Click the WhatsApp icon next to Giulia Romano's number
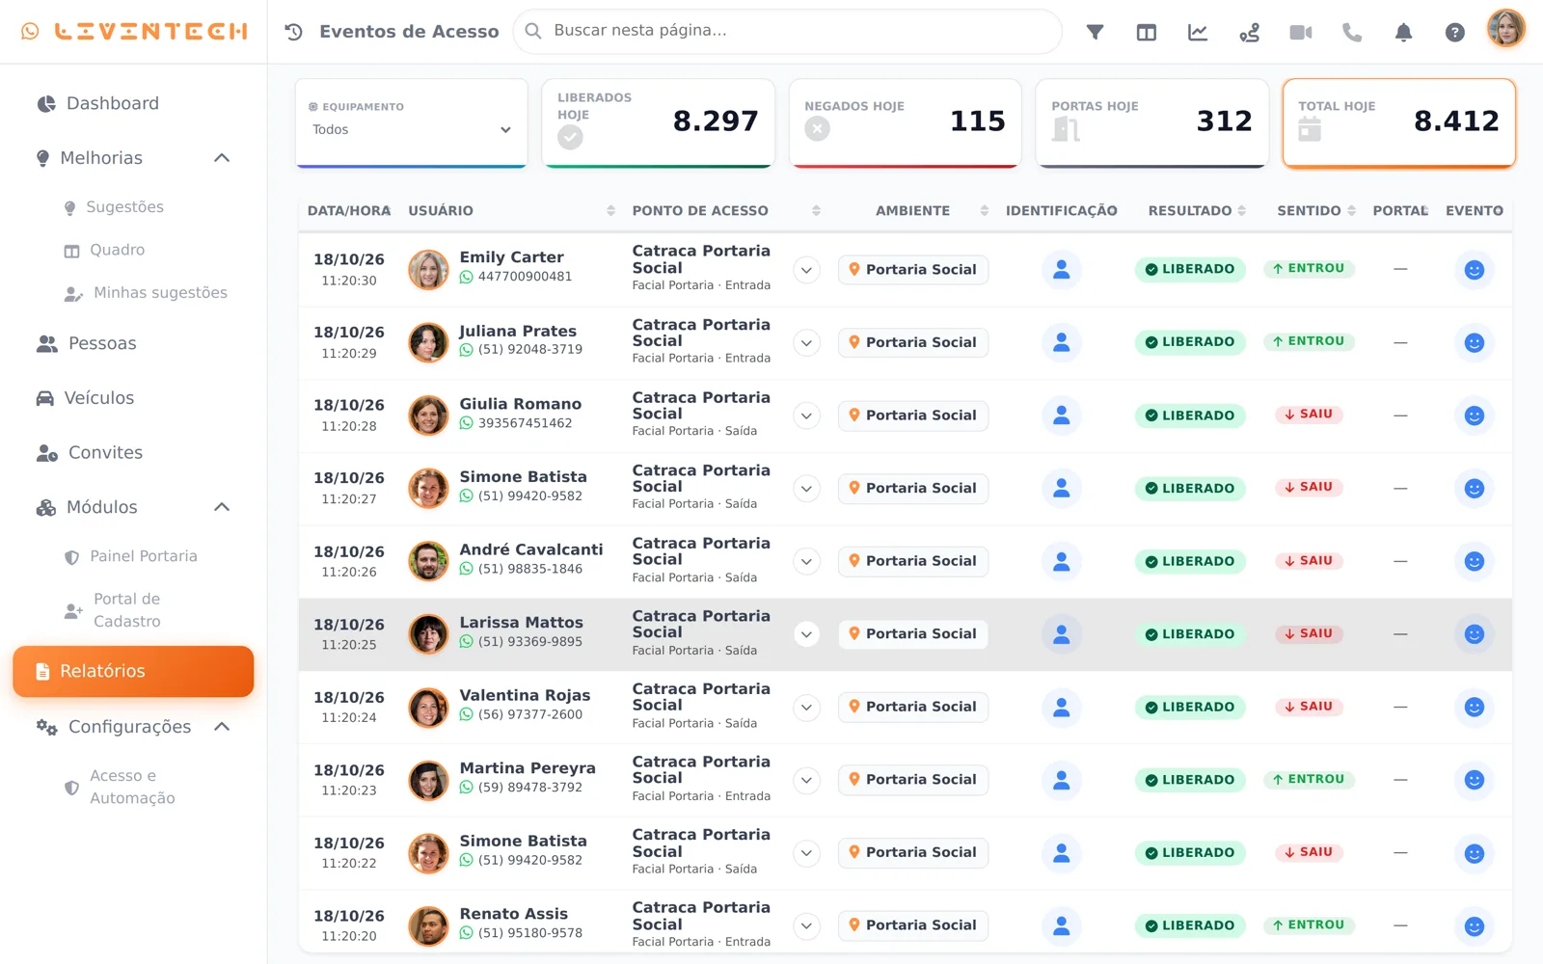The image size is (1543, 964). click(x=467, y=423)
